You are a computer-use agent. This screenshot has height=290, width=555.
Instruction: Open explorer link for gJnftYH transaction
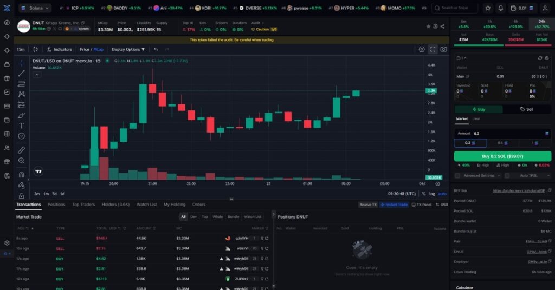click(x=267, y=239)
